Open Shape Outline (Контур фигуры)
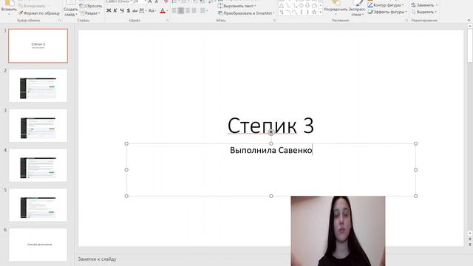This screenshot has width=473, height=266. [386, 5]
